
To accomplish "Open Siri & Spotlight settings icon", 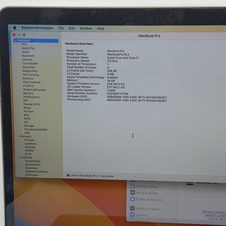I will tap(133, 192).
